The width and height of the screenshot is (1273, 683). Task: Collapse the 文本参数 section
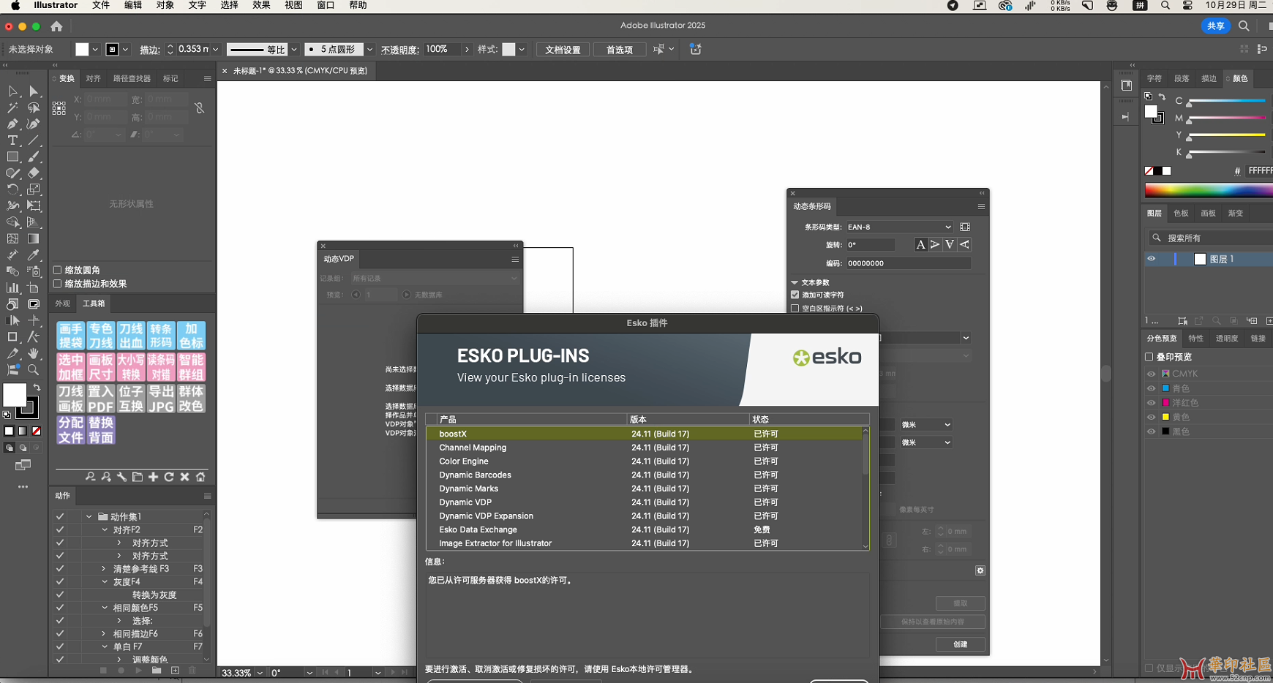point(795,282)
